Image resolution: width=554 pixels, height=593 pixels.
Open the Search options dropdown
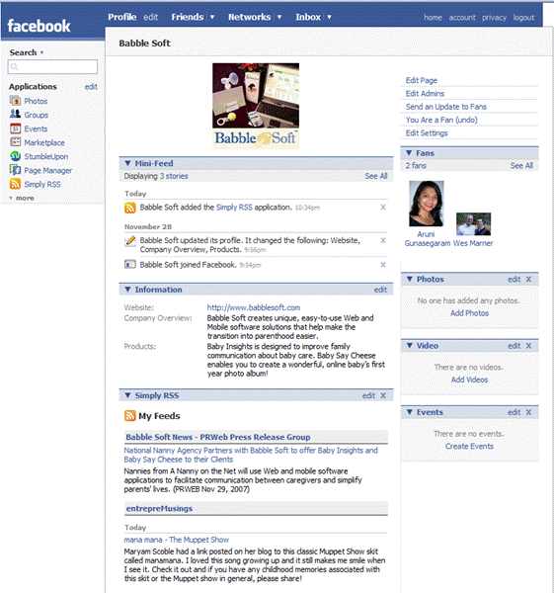click(x=41, y=52)
